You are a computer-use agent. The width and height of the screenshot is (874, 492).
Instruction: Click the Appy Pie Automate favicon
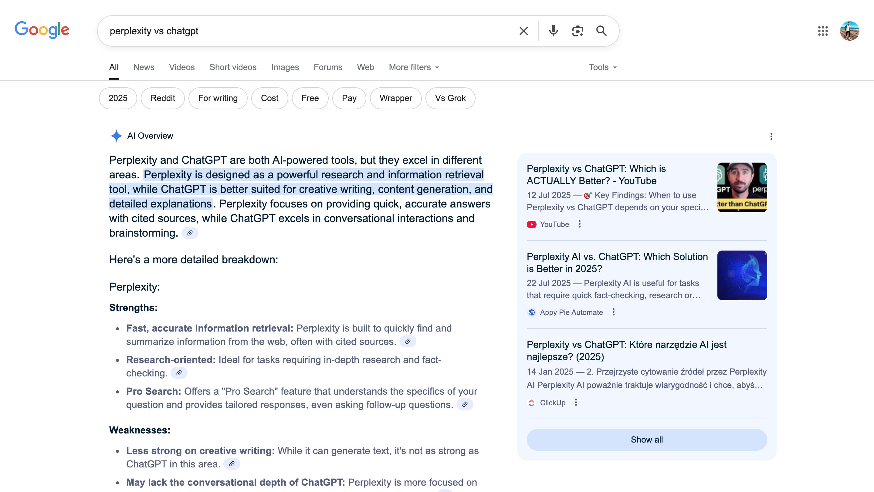[x=532, y=312]
